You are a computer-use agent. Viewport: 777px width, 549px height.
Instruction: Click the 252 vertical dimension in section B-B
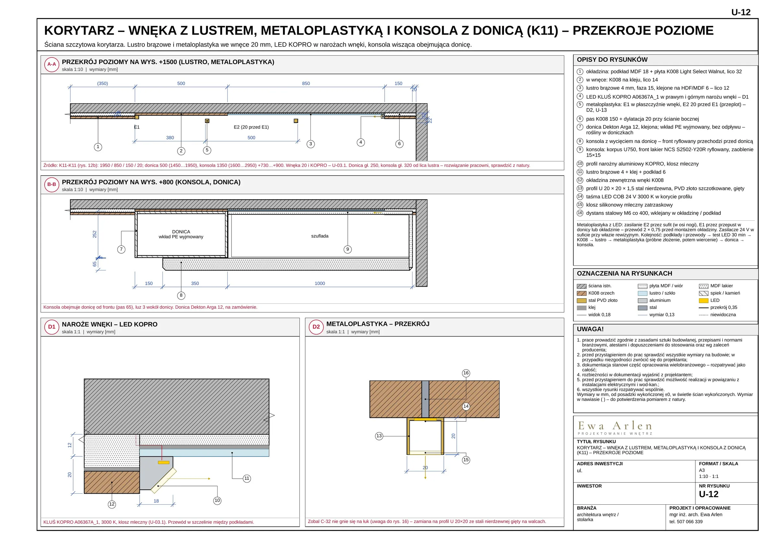point(95,235)
